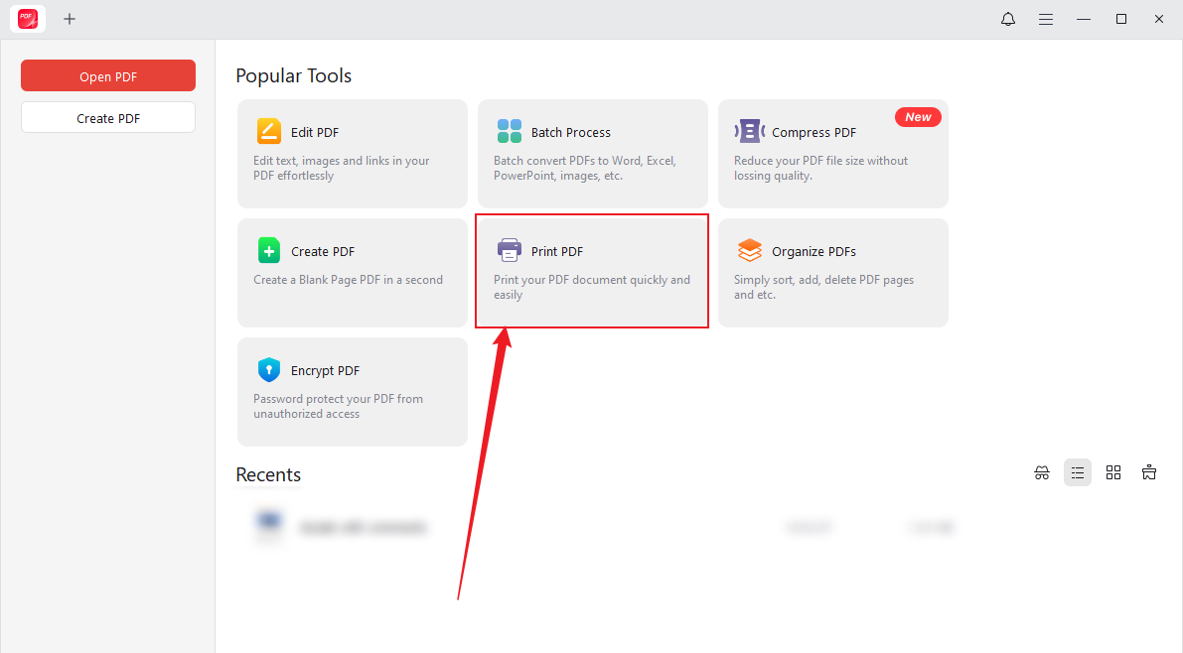Open the notifications bell

(x=1008, y=19)
